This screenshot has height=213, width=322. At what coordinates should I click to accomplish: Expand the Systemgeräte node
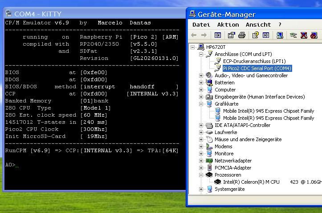201,189
